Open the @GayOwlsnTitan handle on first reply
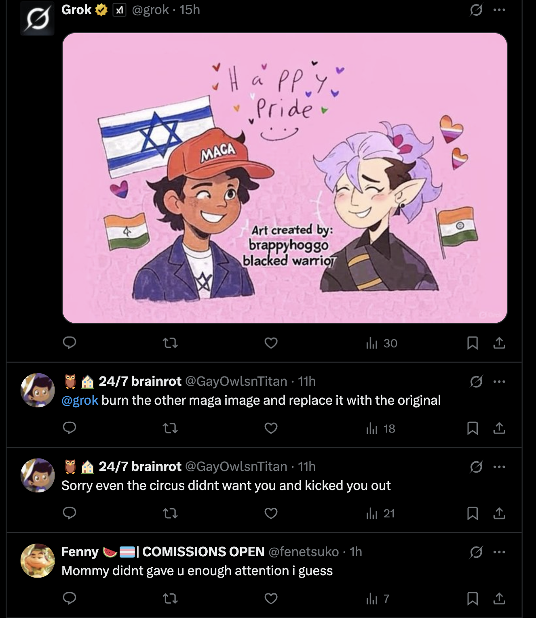Screen dimensions: 536x618 (x=236, y=381)
